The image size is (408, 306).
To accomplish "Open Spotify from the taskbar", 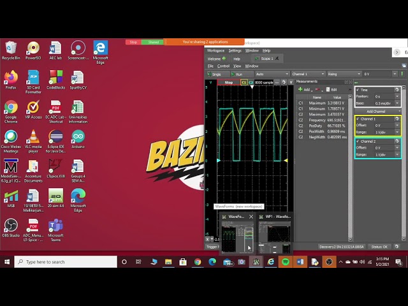I will click(285, 262).
